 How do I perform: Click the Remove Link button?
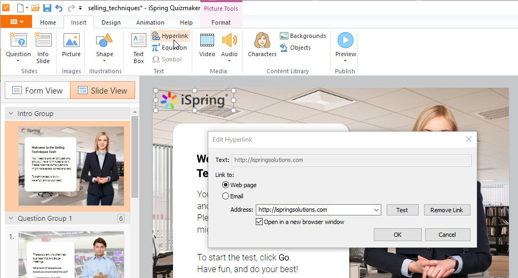click(x=446, y=210)
